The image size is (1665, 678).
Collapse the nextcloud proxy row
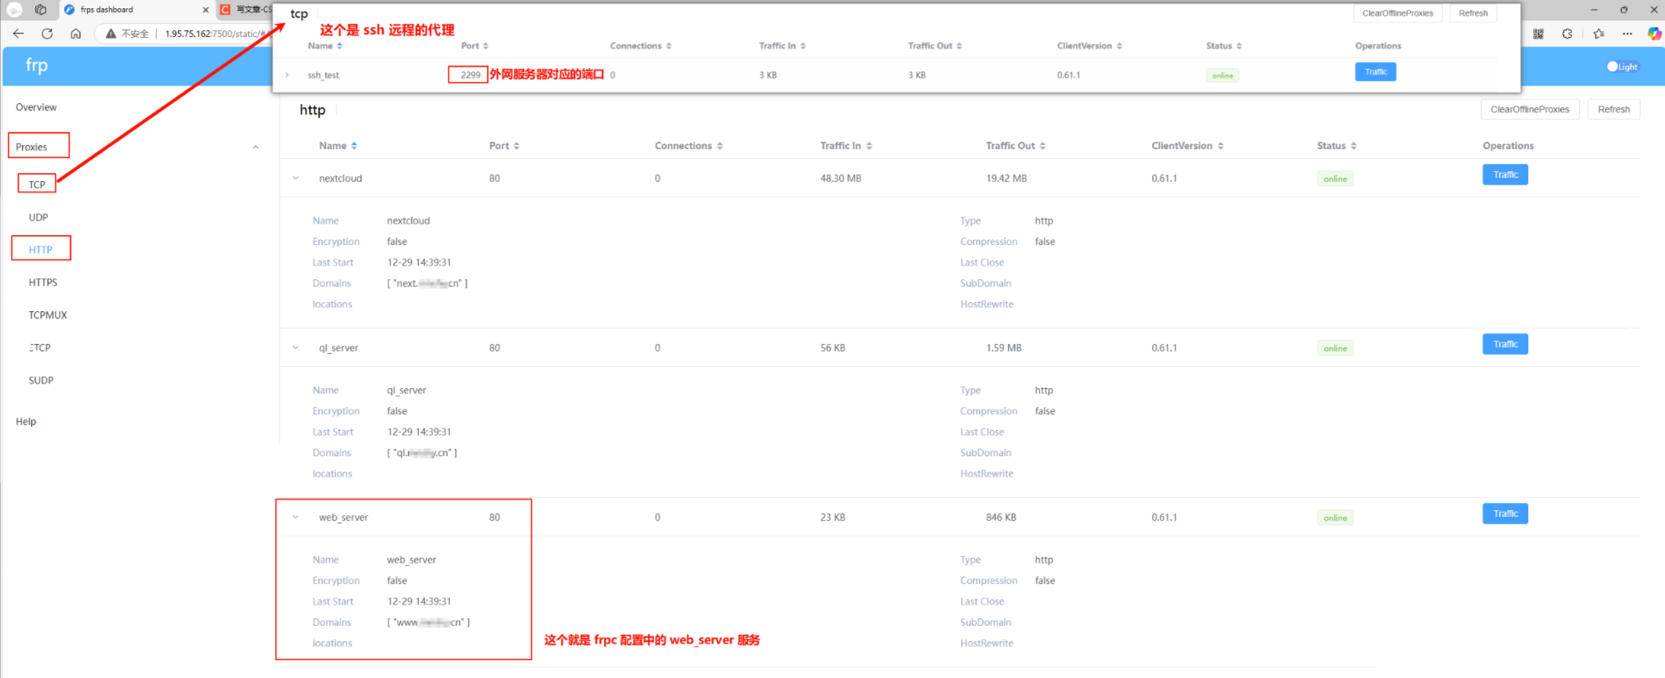pos(296,179)
